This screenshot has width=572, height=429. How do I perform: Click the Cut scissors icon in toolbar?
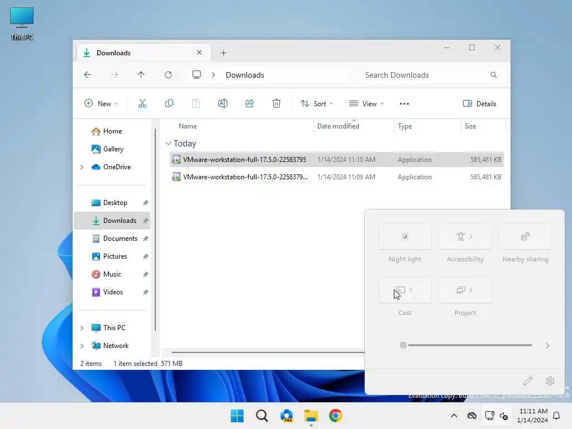pos(142,103)
